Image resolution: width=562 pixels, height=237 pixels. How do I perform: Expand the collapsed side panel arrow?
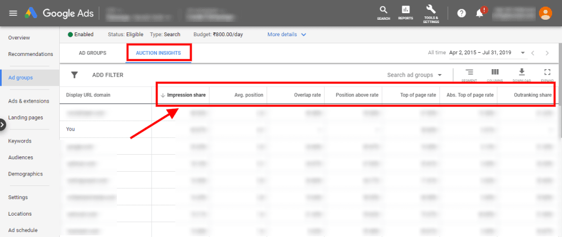[x=2, y=125]
